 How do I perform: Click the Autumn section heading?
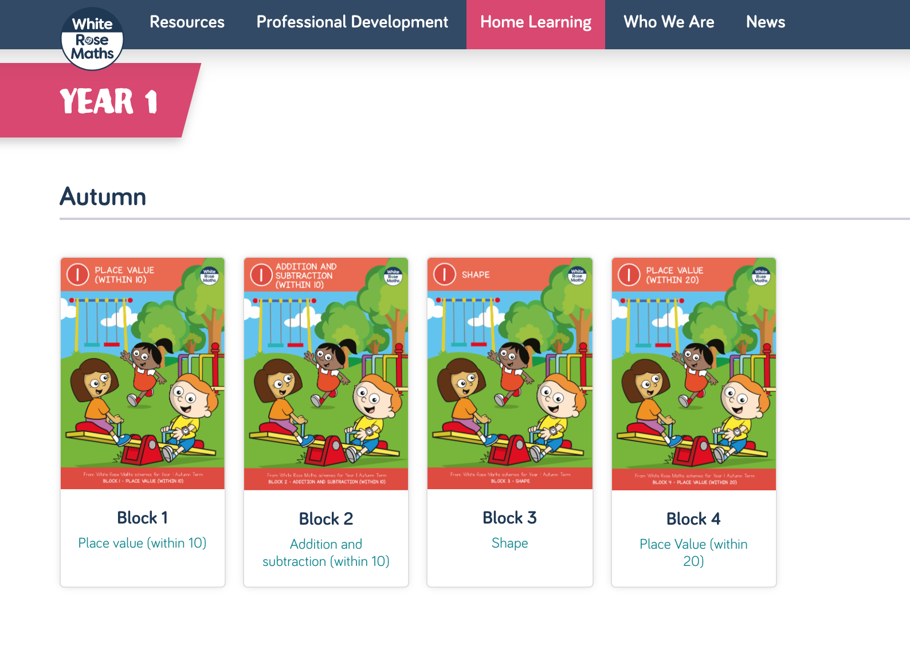(103, 196)
